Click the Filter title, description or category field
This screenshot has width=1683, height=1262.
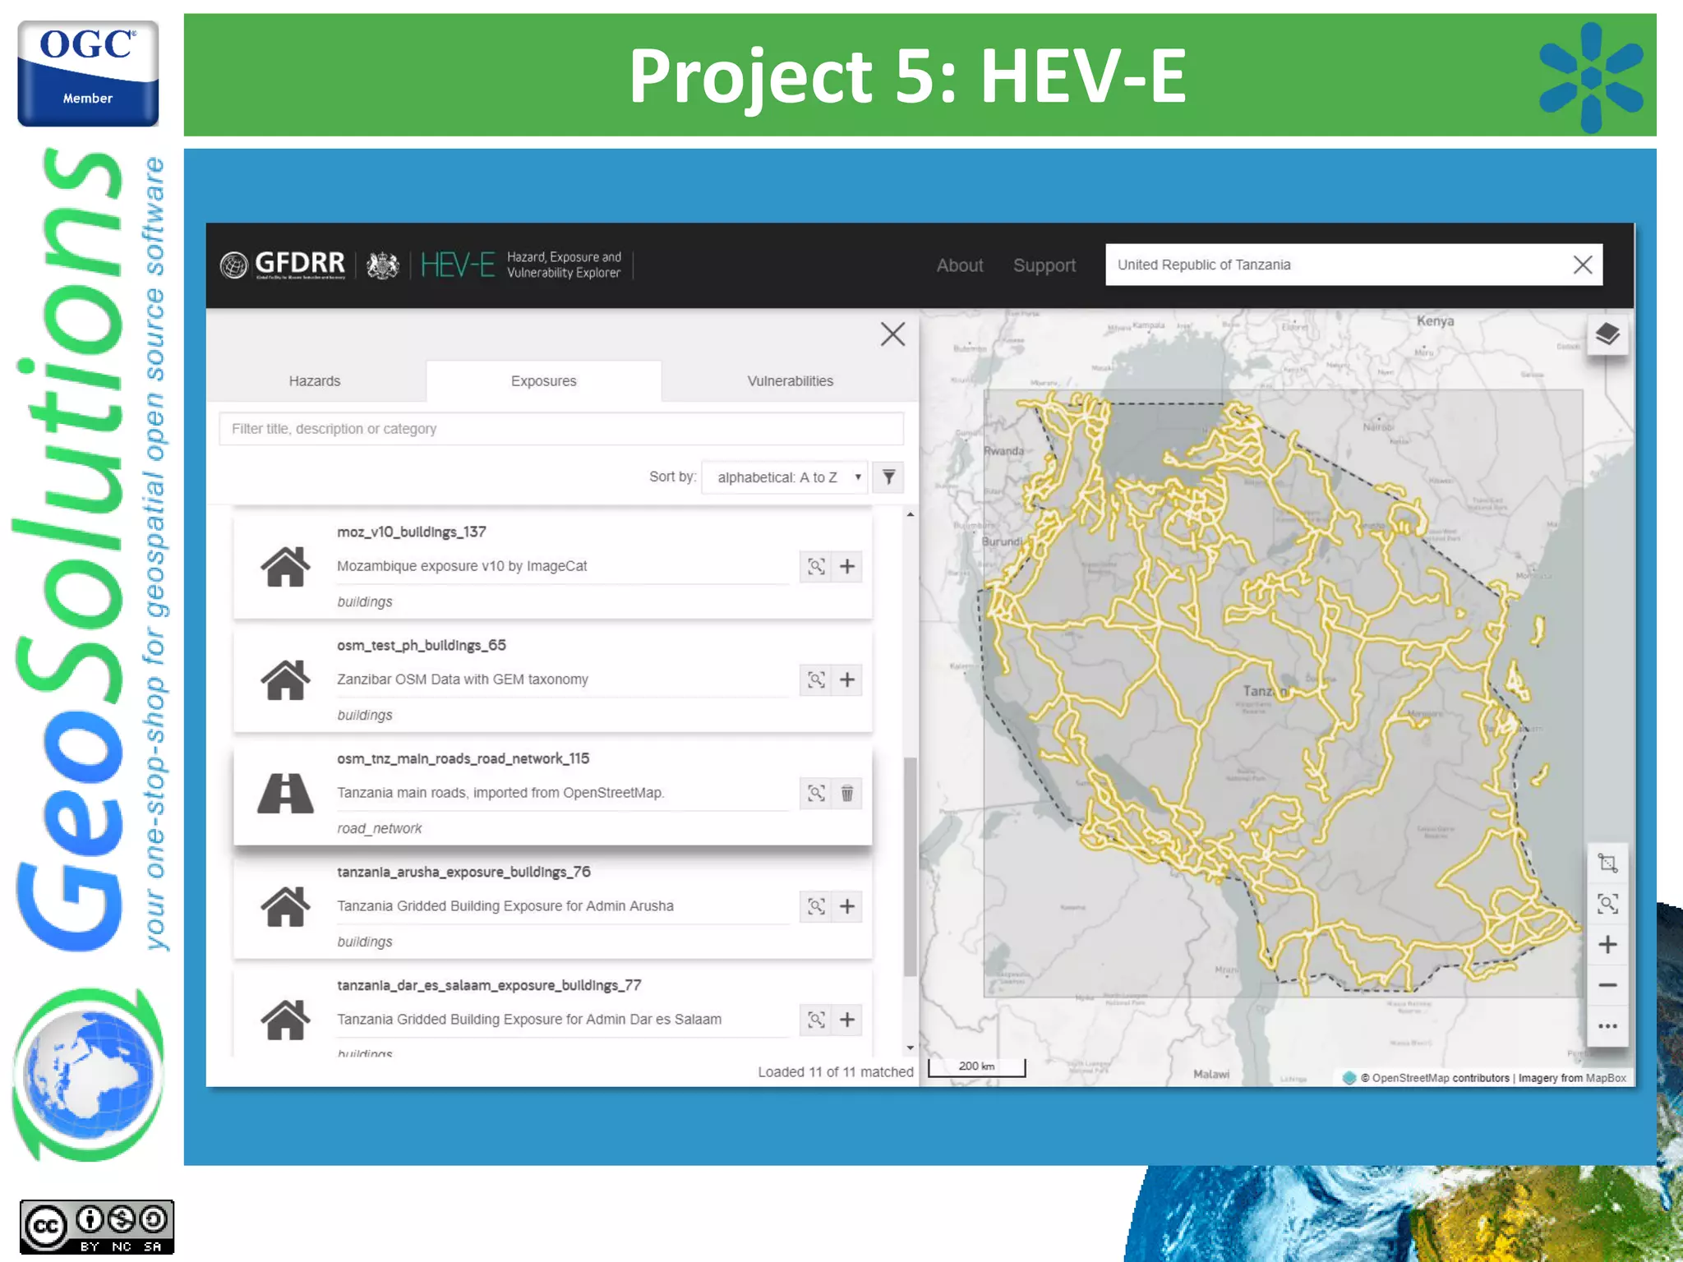pos(561,429)
